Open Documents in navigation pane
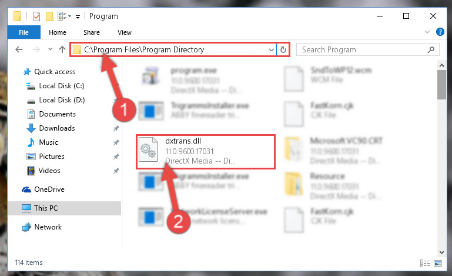 pos(58,114)
